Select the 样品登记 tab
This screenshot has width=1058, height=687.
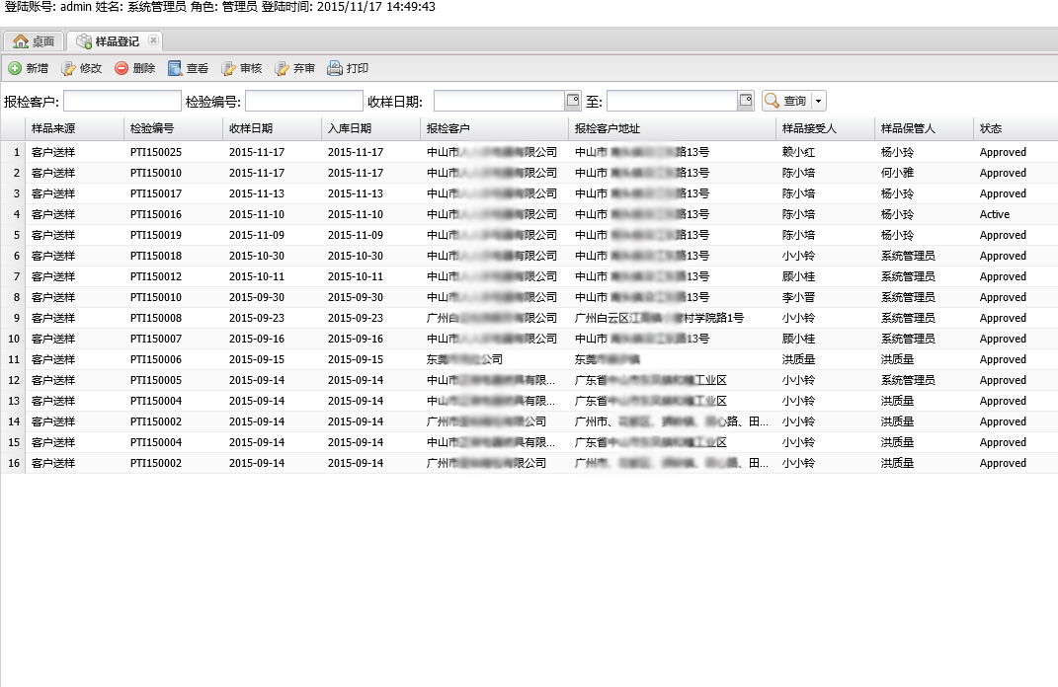(116, 41)
